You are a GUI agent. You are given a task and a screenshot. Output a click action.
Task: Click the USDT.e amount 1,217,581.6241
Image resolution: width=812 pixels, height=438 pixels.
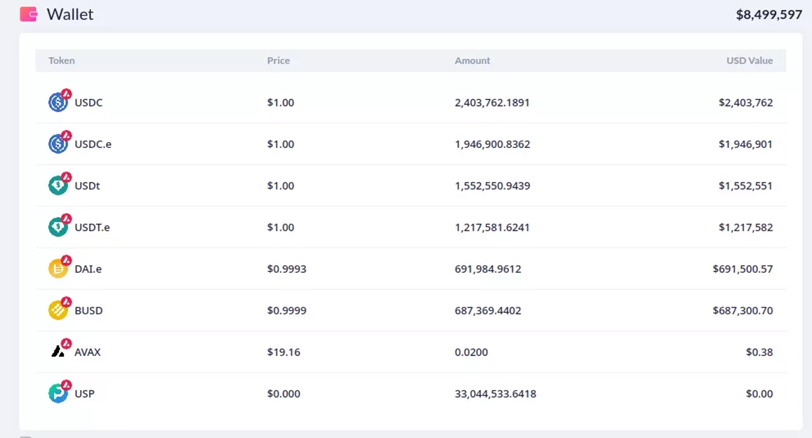click(492, 228)
